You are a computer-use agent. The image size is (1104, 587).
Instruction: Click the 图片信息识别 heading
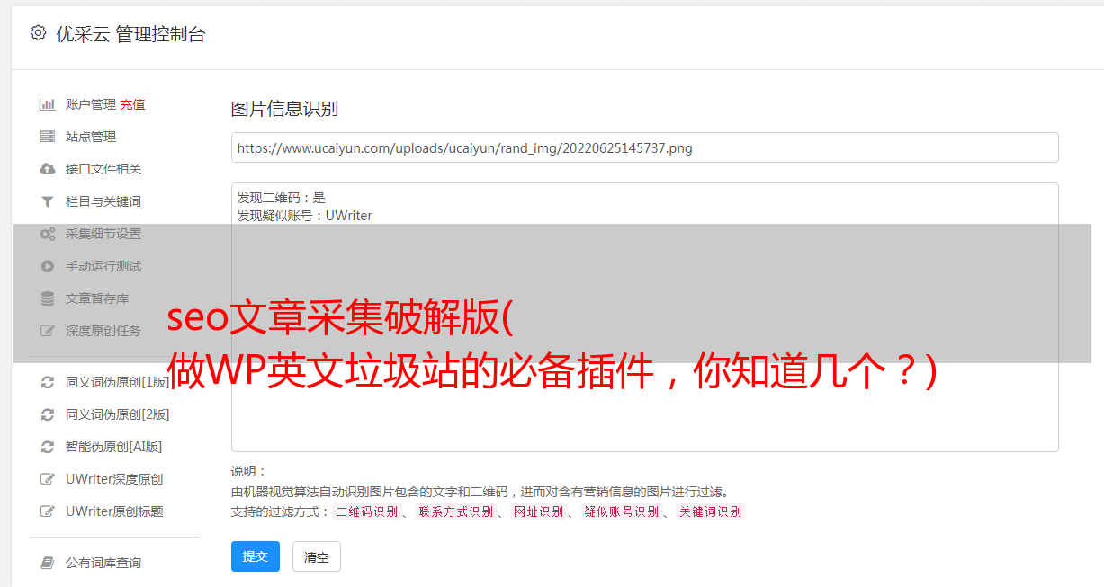[284, 109]
